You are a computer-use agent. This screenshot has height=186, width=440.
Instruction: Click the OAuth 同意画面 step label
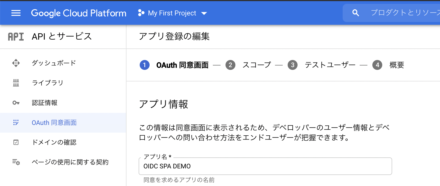[182, 65]
